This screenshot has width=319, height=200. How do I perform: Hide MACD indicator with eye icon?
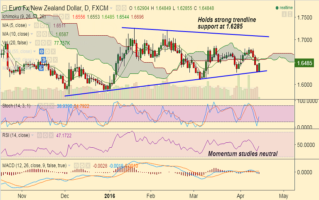tap(76, 166)
